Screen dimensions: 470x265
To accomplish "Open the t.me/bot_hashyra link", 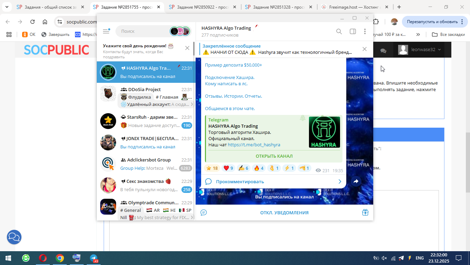I will [254, 145].
